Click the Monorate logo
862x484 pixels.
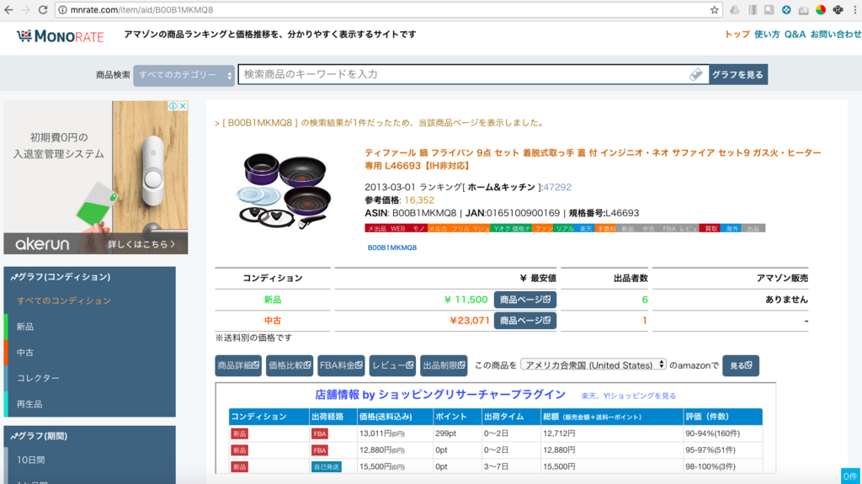click(x=61, y=36)
